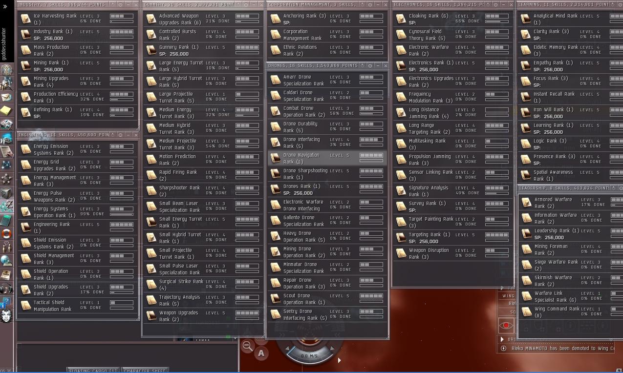This screenshot has width=623, height=373.
Task: Select Mining Upgrades Rank (4) skill row
Action: click(x=78, y=82)
